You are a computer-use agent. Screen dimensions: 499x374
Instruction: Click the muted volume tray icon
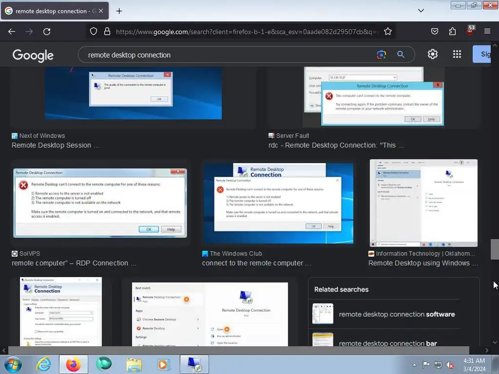450,365
